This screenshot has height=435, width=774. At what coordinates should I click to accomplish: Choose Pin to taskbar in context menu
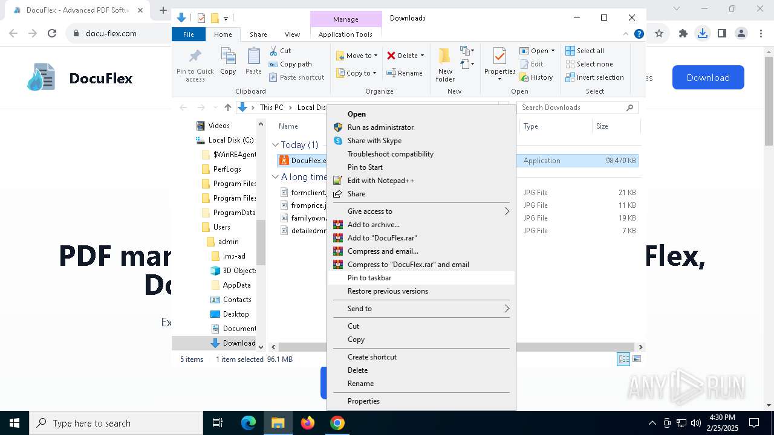point(421,278)
